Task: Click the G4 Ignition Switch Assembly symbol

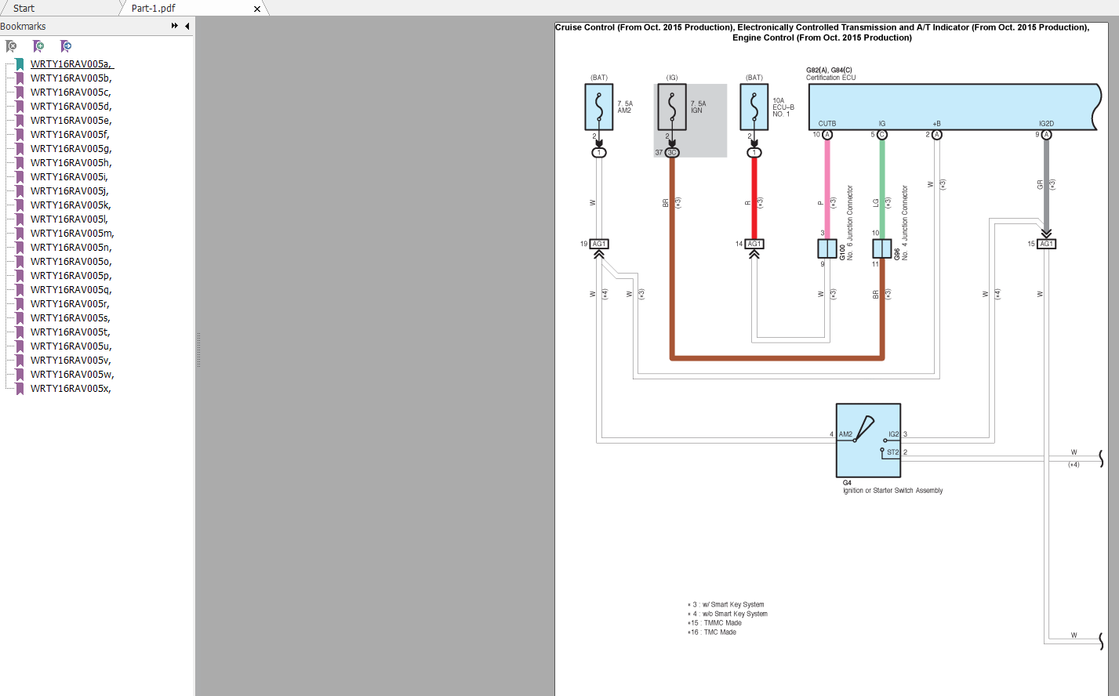Action: pyautogui.click(x=868, y=440)
